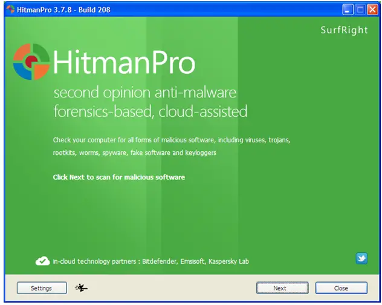Open the Settings dialog
This screenshot has width=382, height=305.
click(x=42, y=288)
